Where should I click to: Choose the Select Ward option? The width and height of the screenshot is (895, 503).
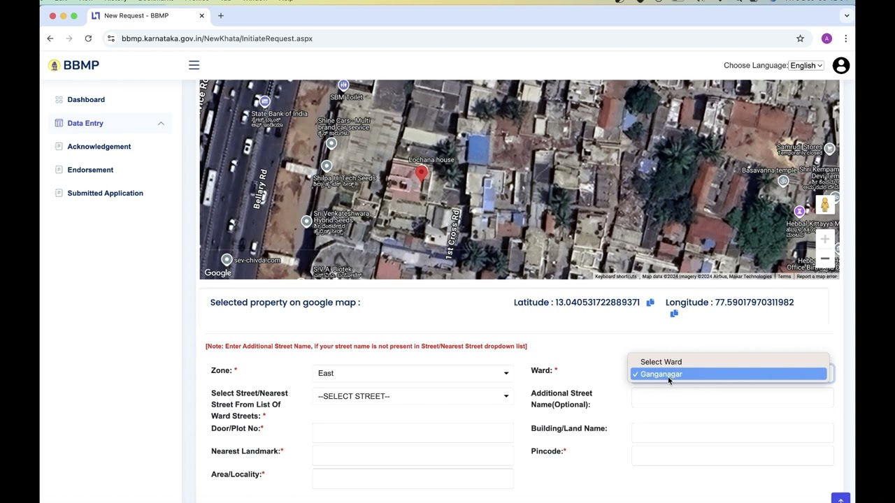[x=729, y=362]
